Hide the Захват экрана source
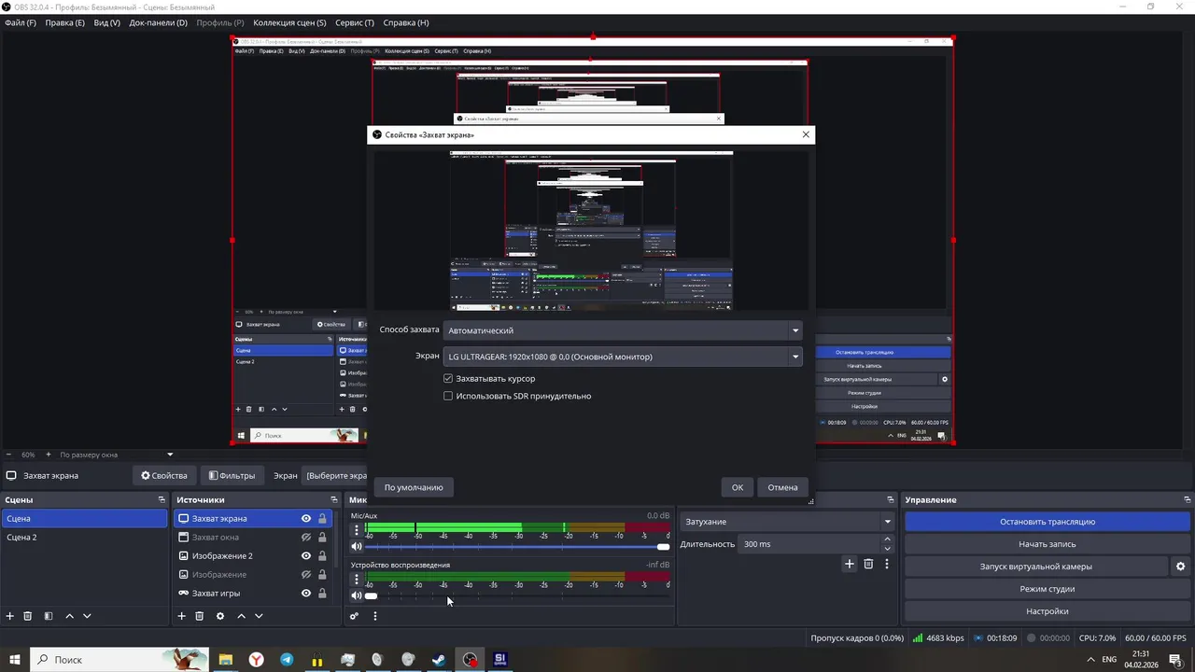Screen dimensions: 1195x672 coord(305,519)
